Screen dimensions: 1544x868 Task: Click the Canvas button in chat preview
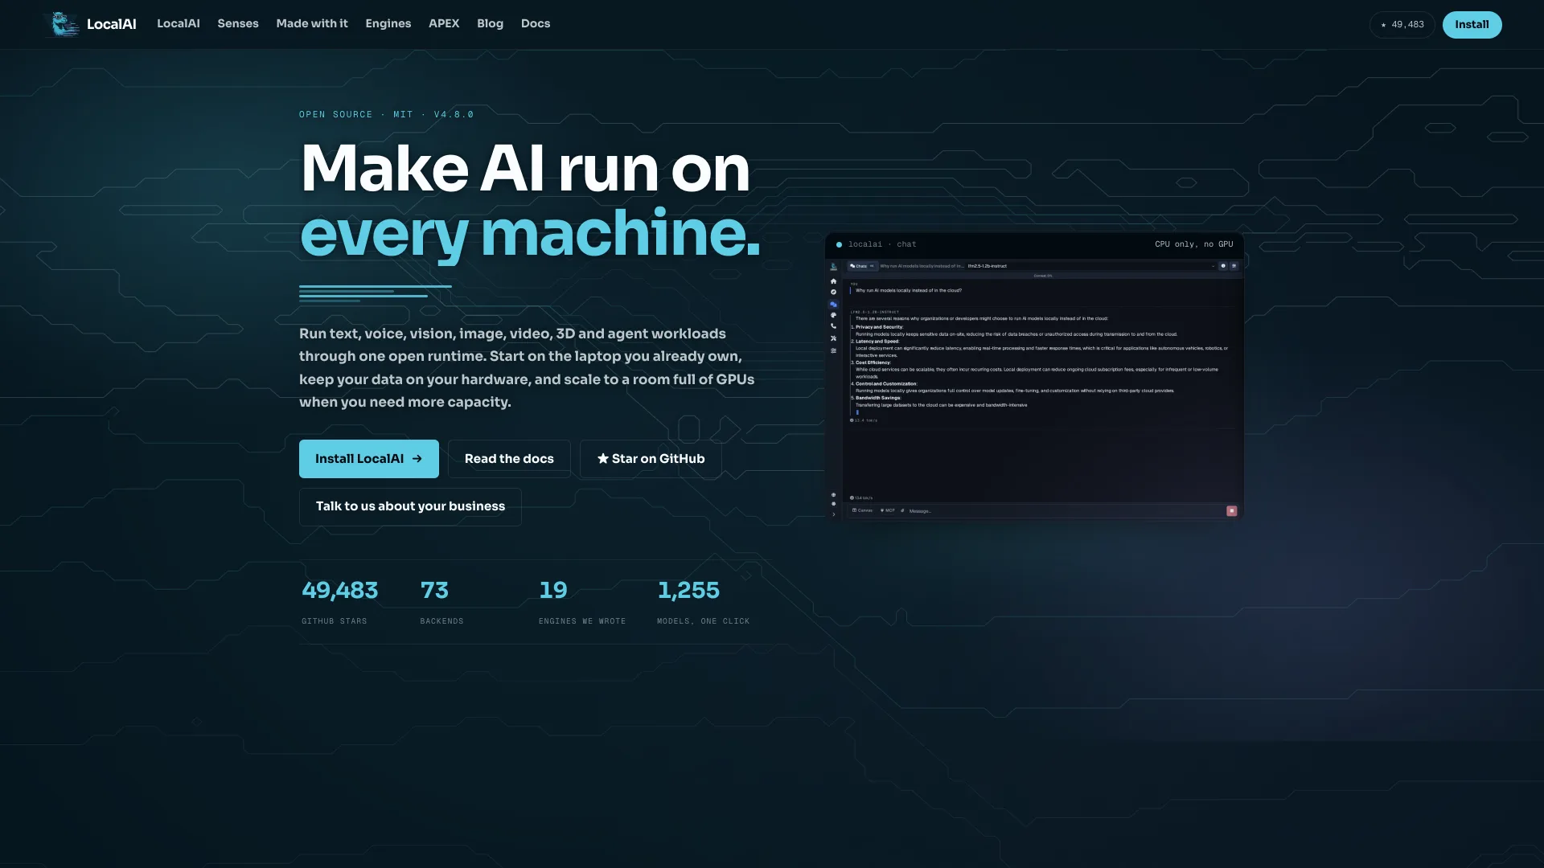[862, 510]
